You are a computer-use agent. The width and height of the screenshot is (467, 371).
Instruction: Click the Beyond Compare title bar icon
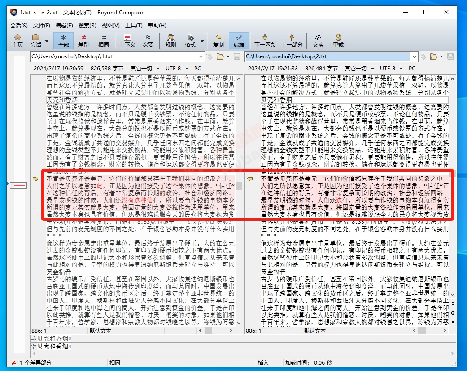click(13, 12)
